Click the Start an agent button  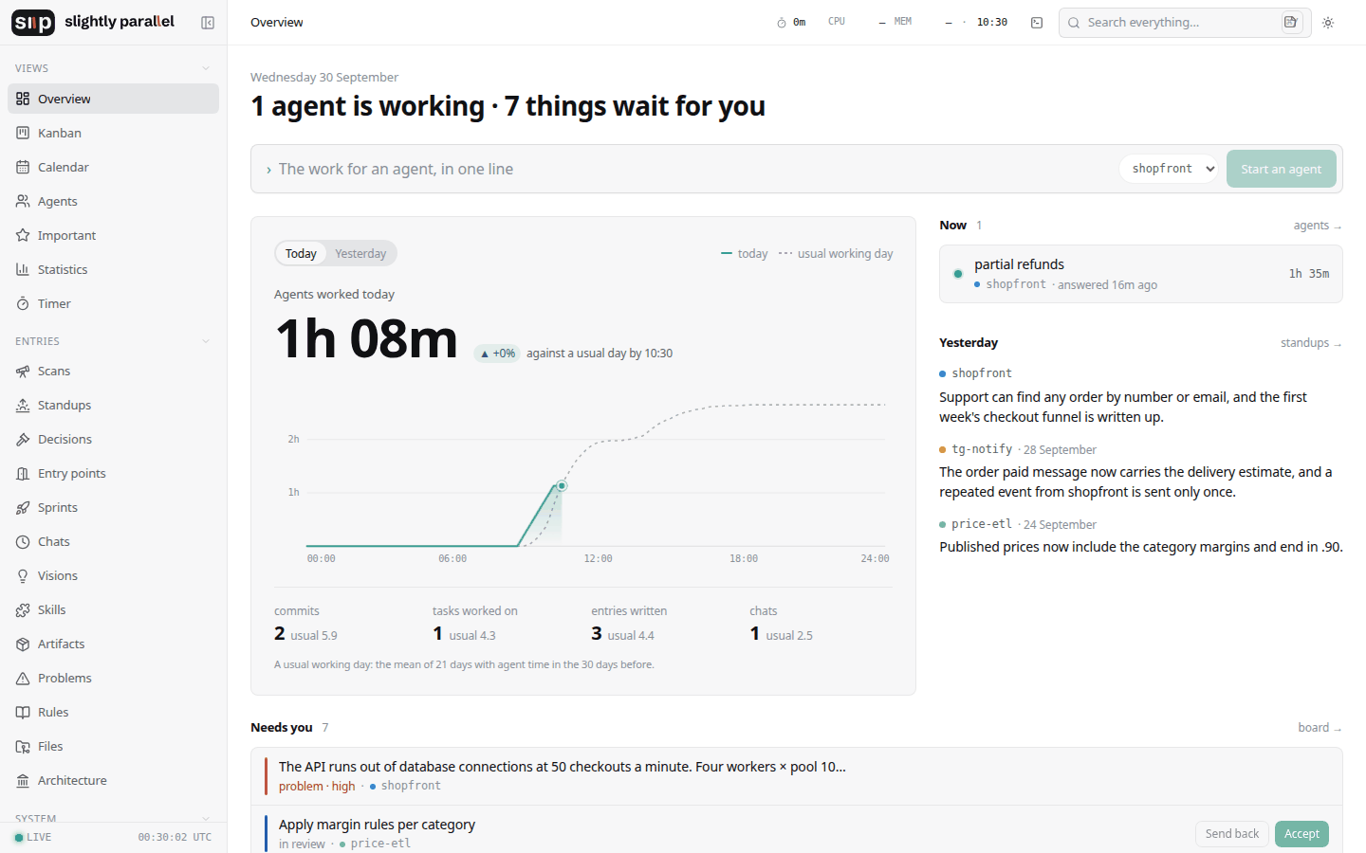(x=1281, y=169)
